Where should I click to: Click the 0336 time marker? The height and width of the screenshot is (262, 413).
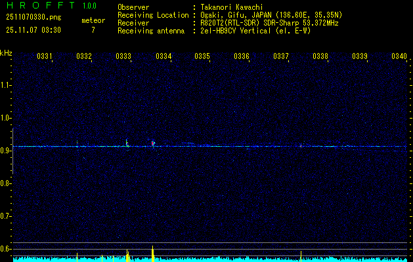point(242,56)
